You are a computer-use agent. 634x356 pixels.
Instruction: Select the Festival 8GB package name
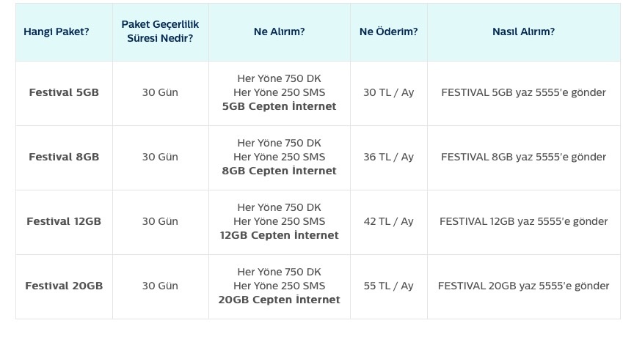[x=64, y=157]
